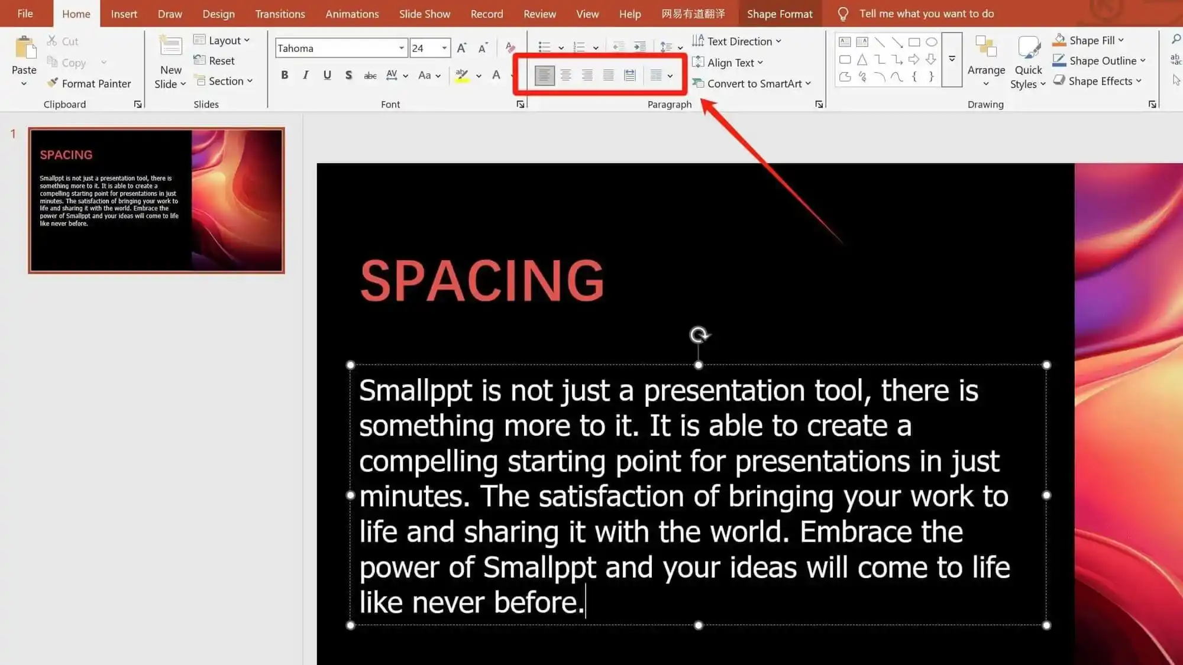Expand the shapes gallery More arrow
The image size is (1183, 665).
(x=952, y=59)
